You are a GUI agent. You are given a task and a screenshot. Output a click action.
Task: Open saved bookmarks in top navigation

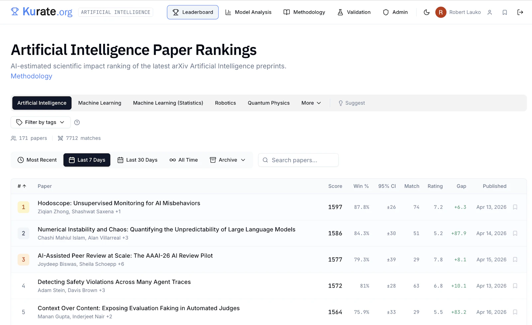505,12
